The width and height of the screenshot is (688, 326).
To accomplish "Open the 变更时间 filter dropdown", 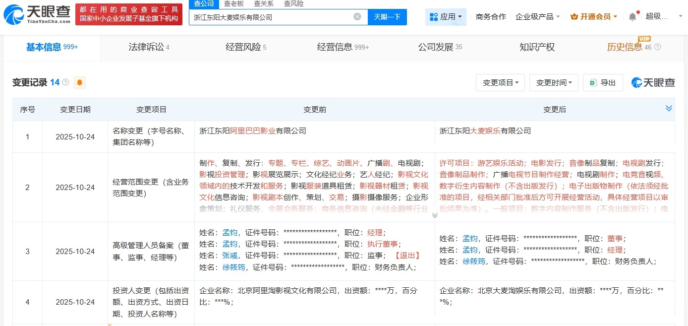I will (554, 82).
